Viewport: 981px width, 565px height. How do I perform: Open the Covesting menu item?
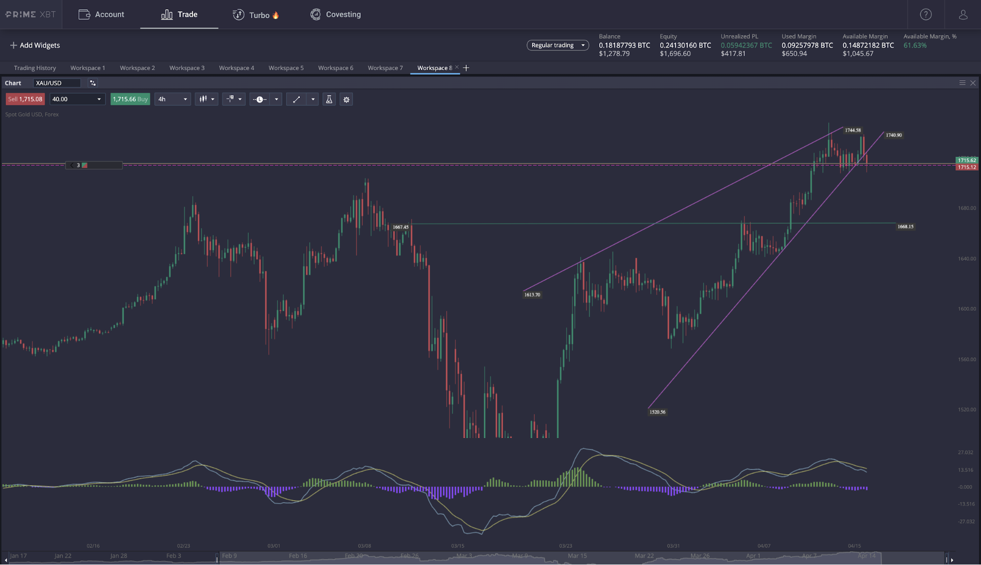click(x=336, y=14)
